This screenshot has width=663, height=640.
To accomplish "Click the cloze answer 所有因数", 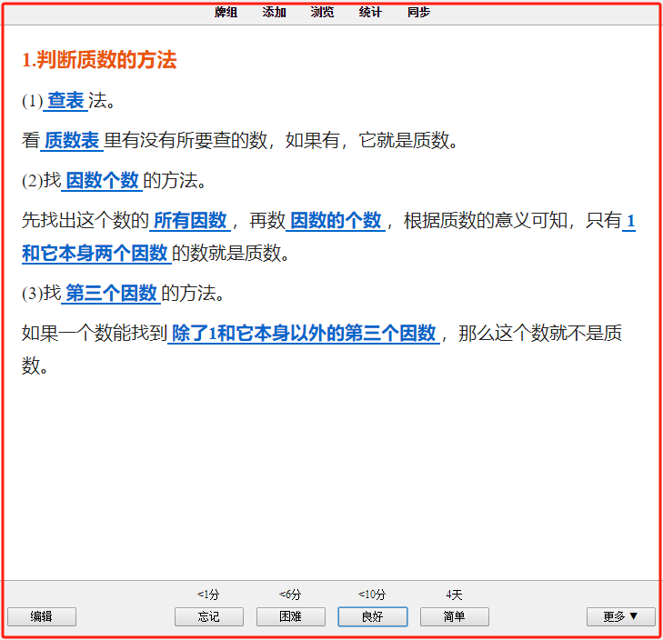I will pyautogui.click(x=190, y=220).
